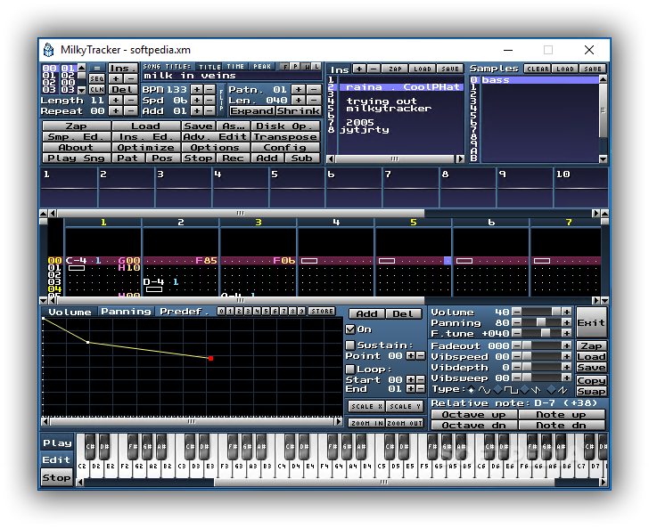Viewport: 649px width, 528px height.
Task: Click the Optimize button
Action: point(145,148)
